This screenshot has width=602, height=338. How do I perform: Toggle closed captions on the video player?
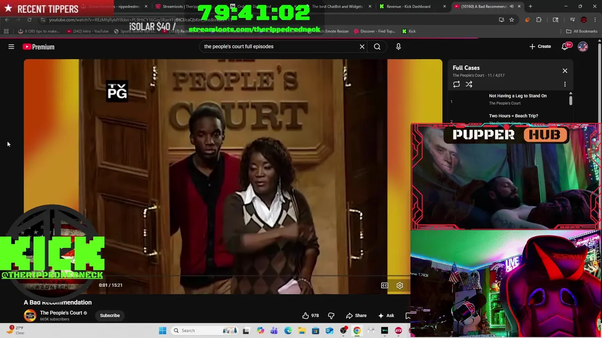point(385,285)
